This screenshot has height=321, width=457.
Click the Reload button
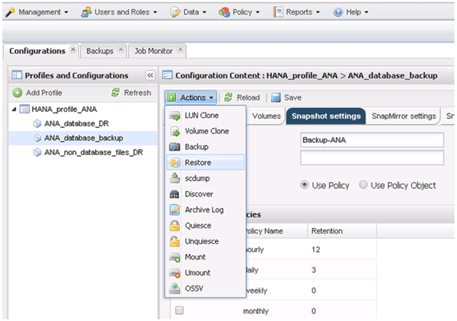(241, 97)
